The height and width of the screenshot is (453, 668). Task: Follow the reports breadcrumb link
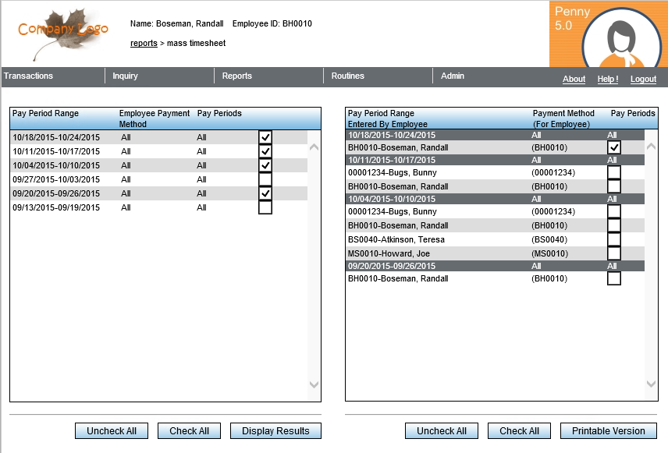tap(144, 44)
